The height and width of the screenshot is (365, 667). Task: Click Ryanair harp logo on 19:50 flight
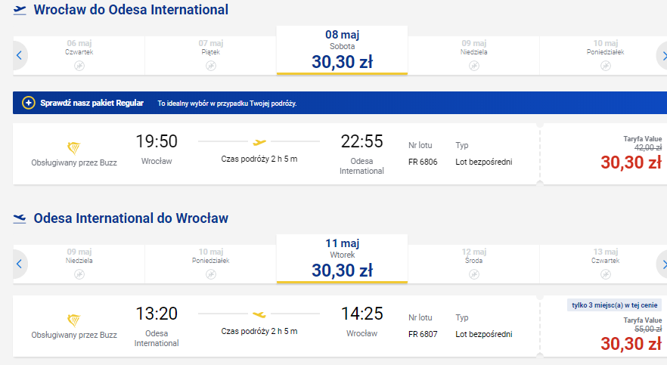click(x=73, y=148)
